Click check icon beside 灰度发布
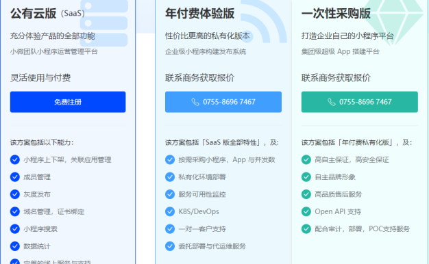 [x=15, y=194]
